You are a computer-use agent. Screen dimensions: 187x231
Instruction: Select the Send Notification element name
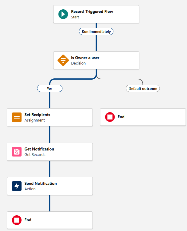pyautogui.click(x=40, y=183)
